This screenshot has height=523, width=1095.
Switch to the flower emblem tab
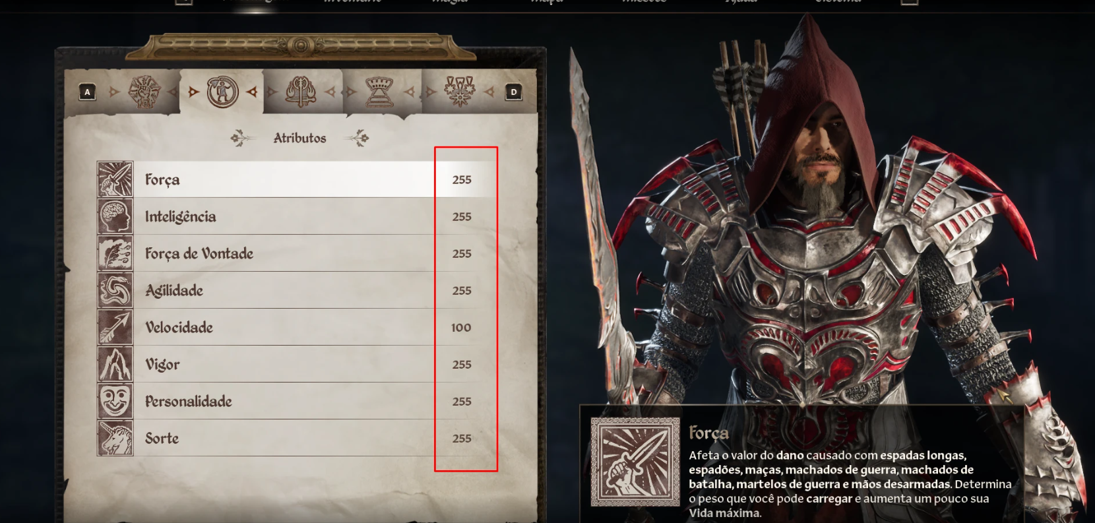459,92
